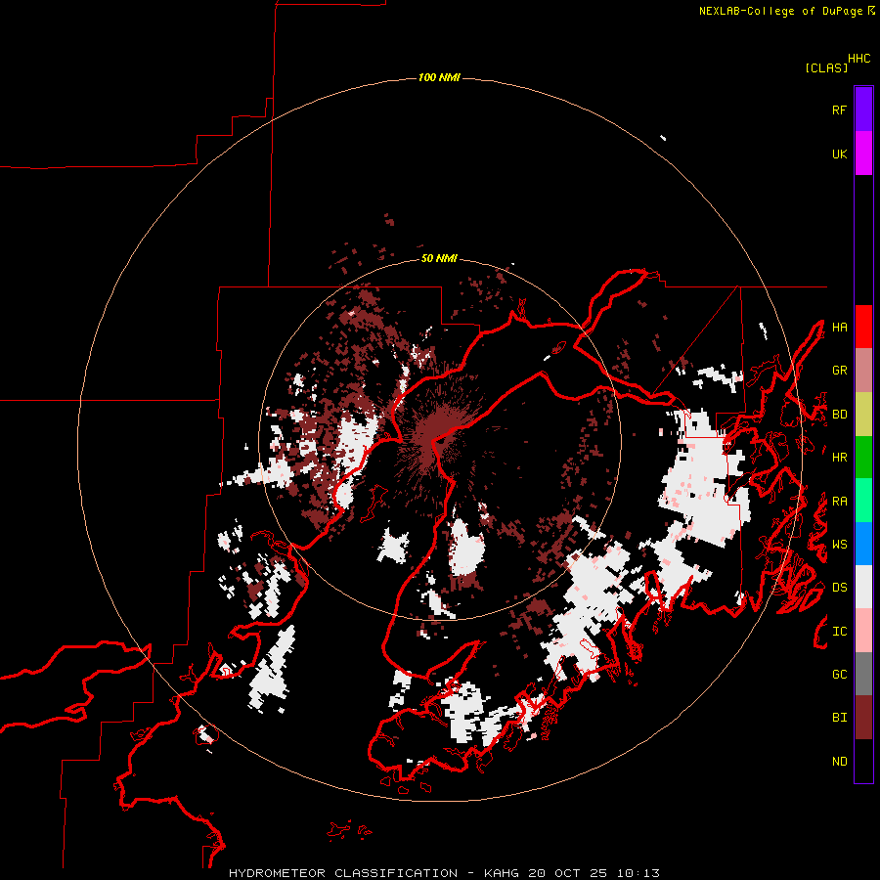Image resolution: width=880 pixels, height=880 pixels.
Task: Click the ND legend label
Action: [839, 762]
